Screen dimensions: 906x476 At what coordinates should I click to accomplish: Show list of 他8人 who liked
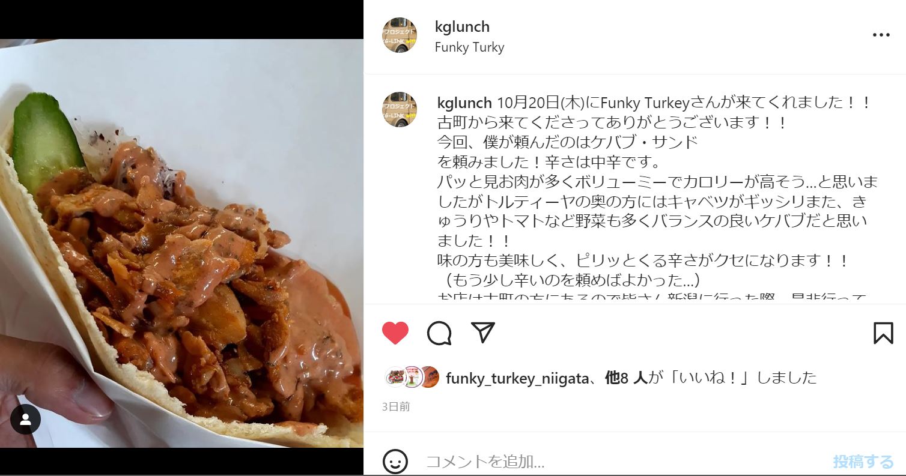click(x=626, y=378)
